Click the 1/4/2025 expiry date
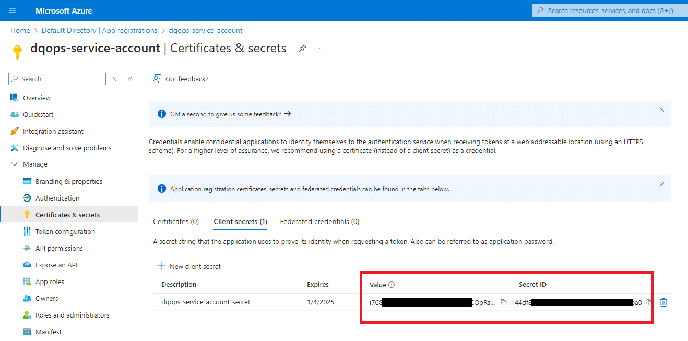Viewport: 688px width, 341px height. (321, 302)
